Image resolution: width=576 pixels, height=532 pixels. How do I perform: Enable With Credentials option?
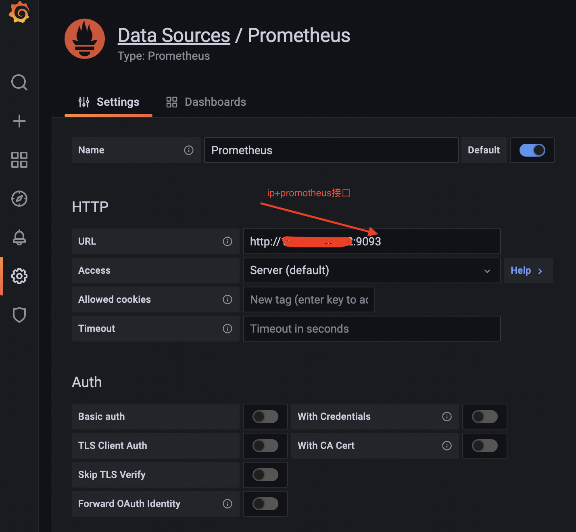click(x=484, y=417)
